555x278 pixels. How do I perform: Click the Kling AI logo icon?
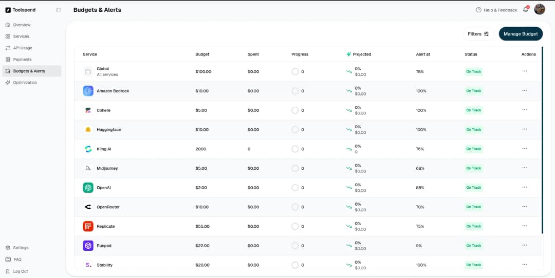click(88, 149)
